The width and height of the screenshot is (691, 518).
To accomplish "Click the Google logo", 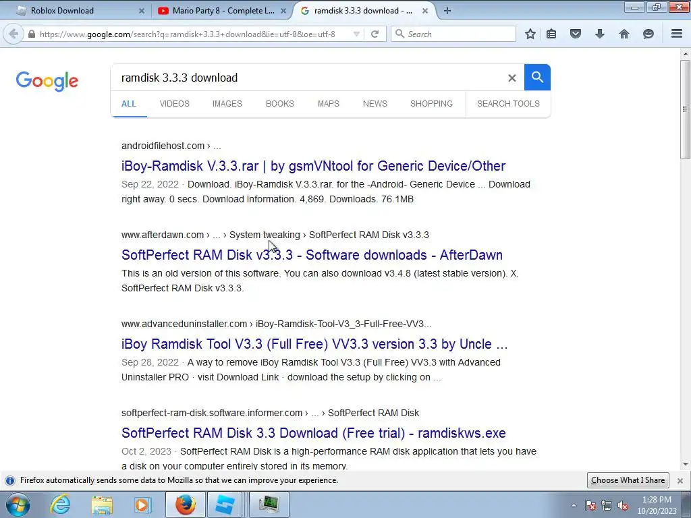I will point(47,81).
